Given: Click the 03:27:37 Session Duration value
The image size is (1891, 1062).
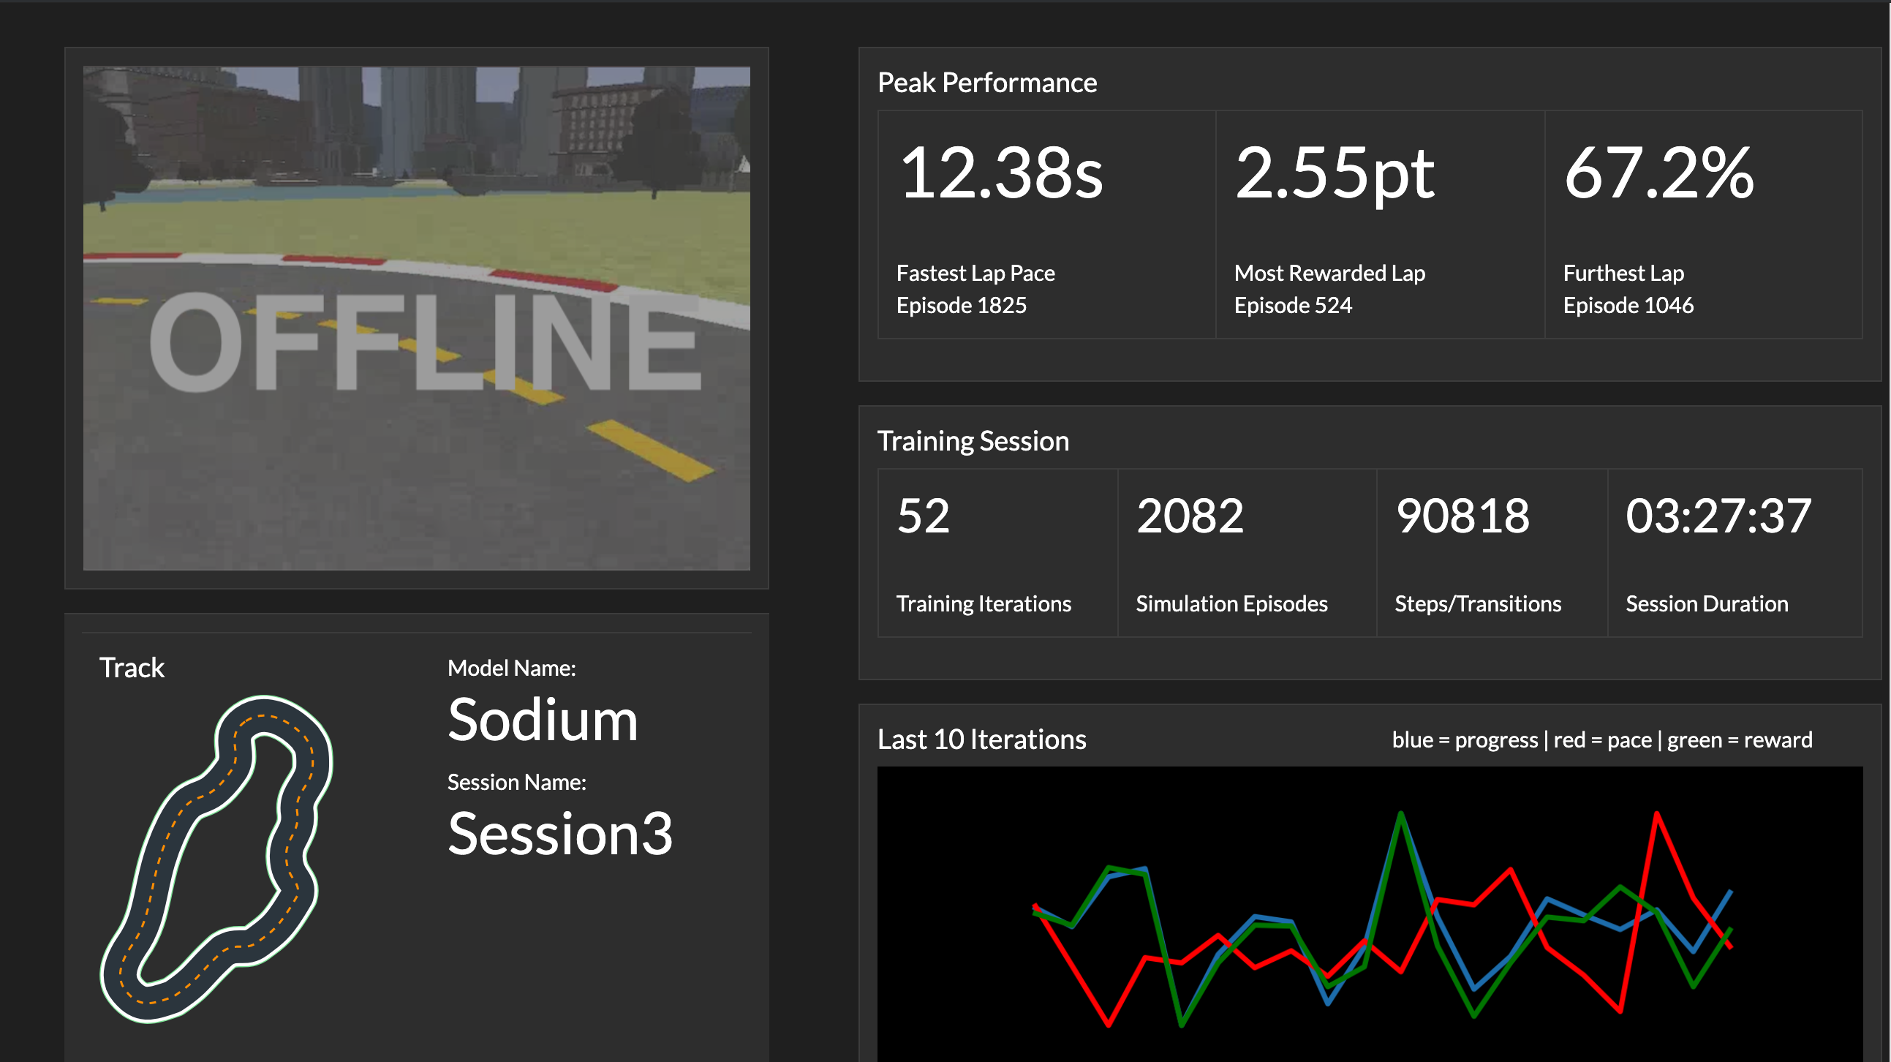Looking at the screenshot, I should (x=1718, y=516).
